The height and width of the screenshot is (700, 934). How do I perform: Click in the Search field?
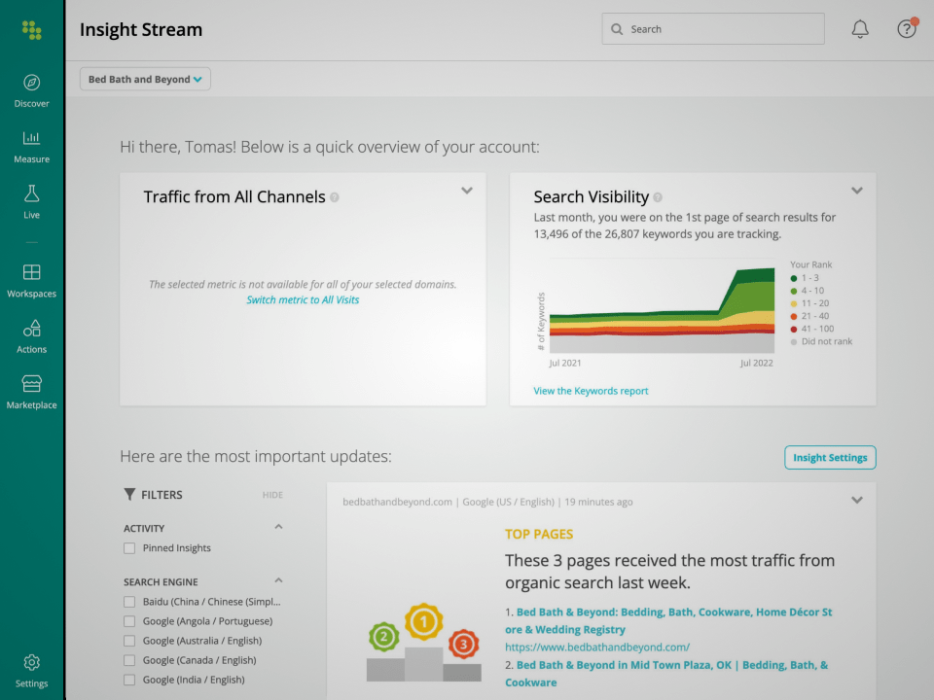pyautogui.click(x=712, y=28)
